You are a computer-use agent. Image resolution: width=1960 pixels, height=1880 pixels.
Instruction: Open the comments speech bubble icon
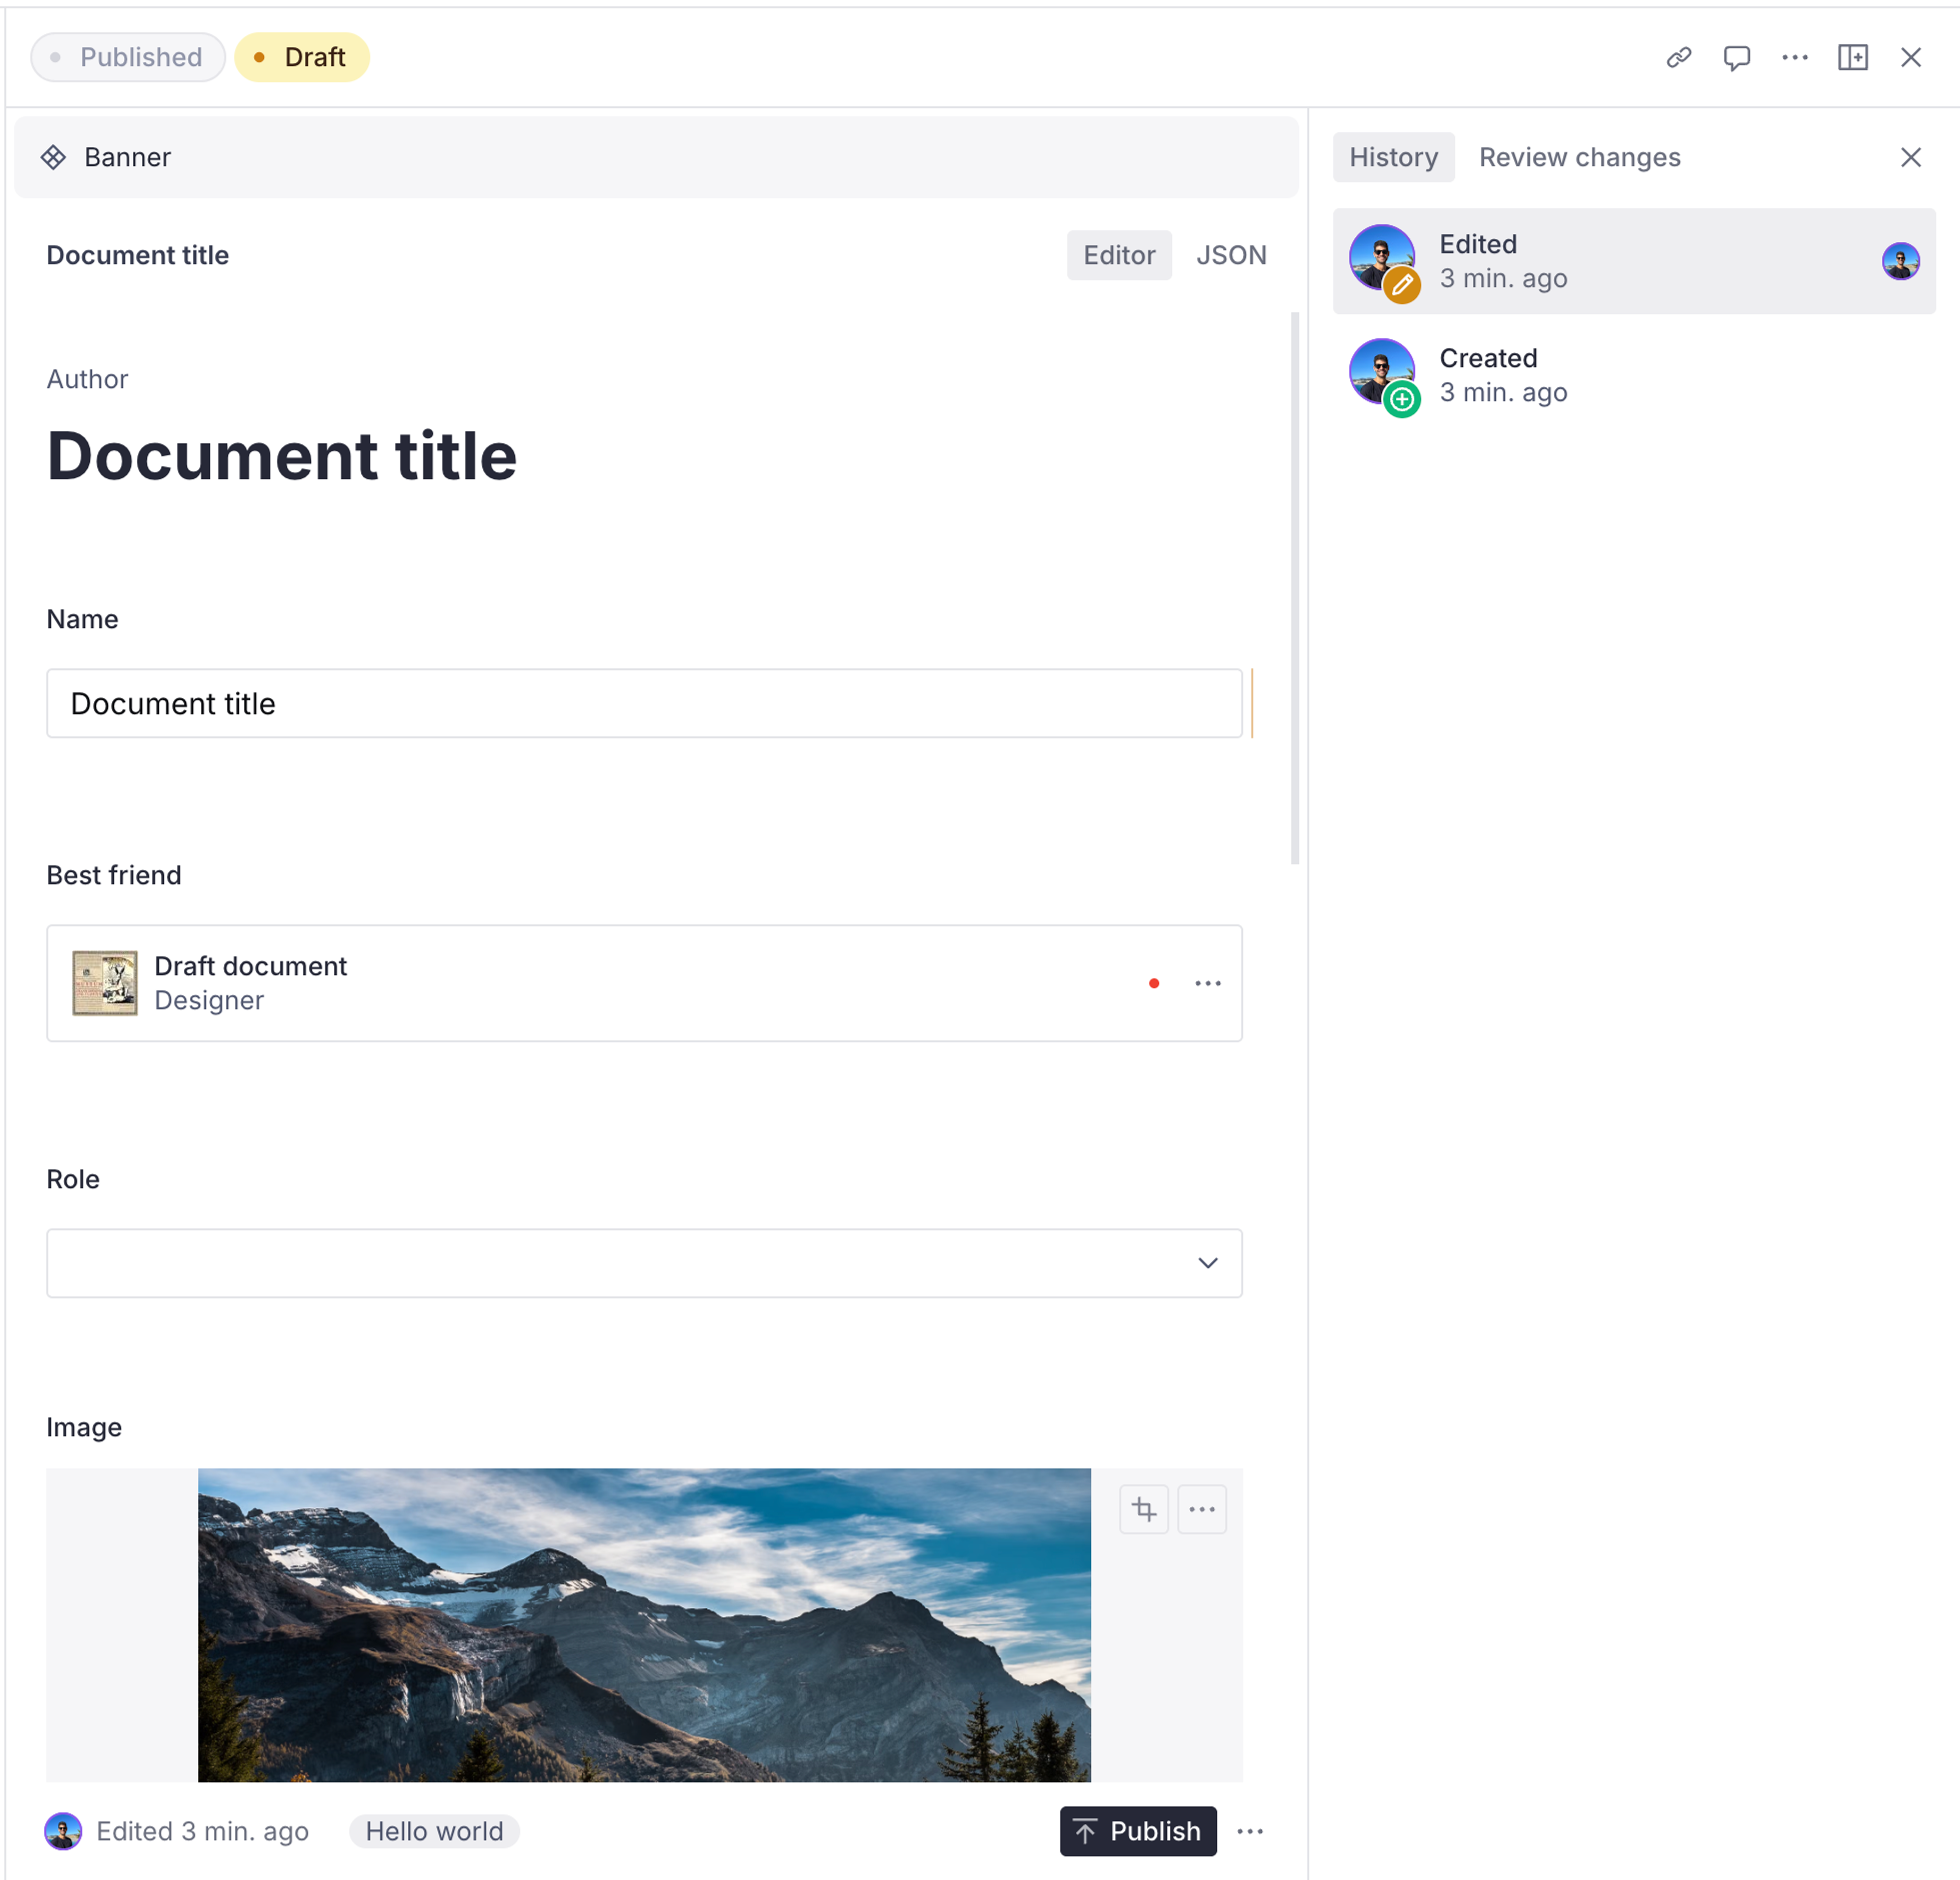pyautogui.click(x=1736, y=58)
